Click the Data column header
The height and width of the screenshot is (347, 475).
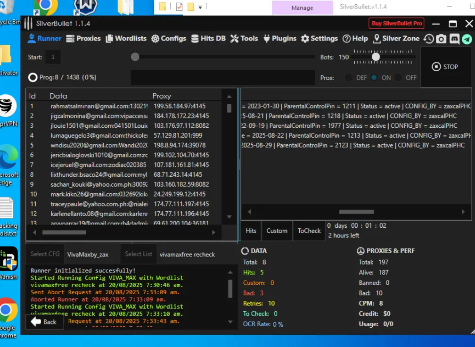click(x=58, y=96)
